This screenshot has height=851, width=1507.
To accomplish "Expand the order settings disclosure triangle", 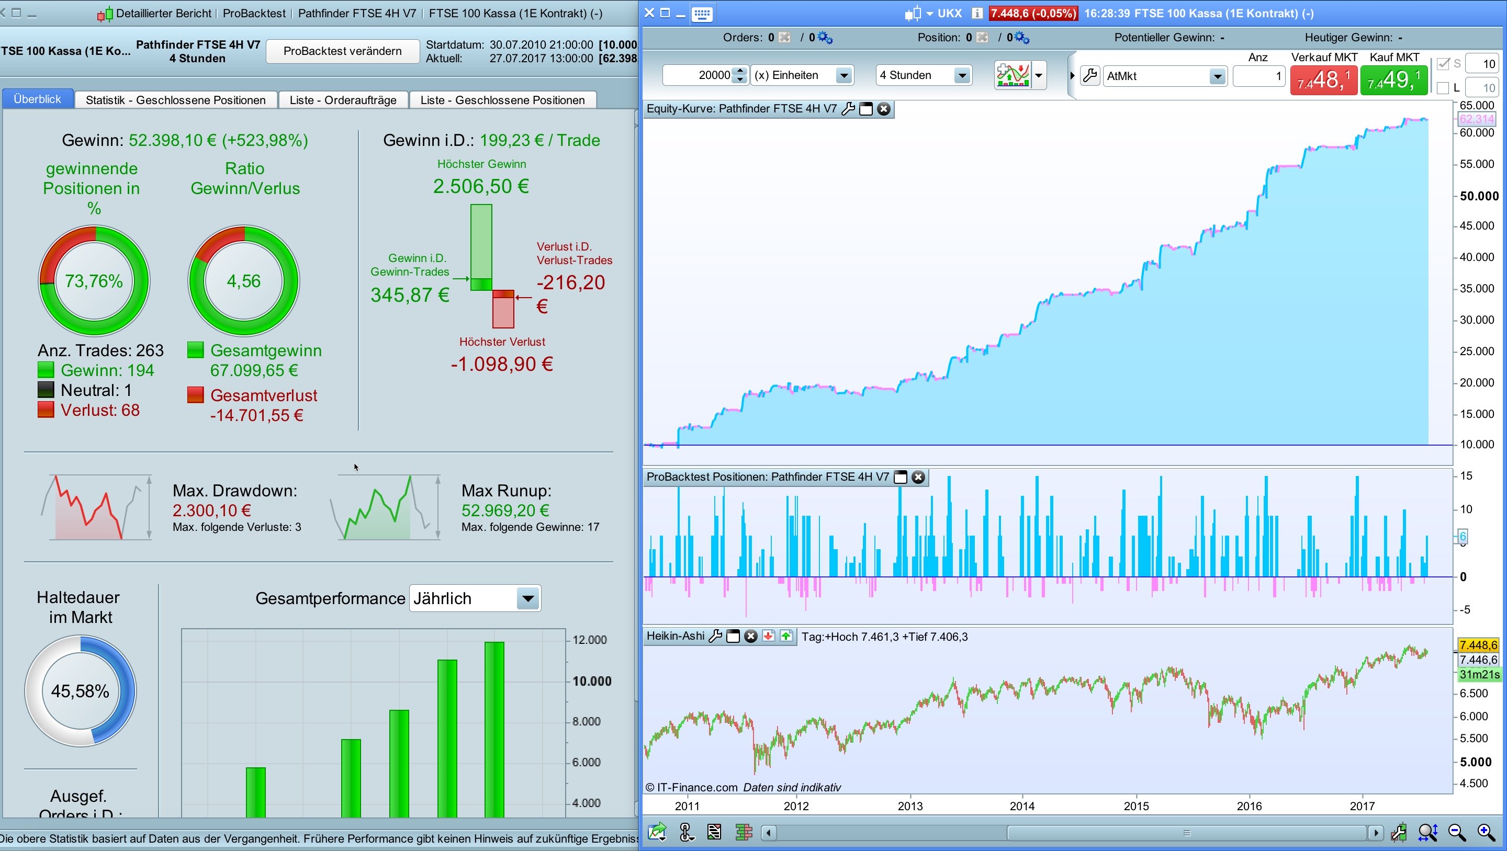I will 1072,75.
